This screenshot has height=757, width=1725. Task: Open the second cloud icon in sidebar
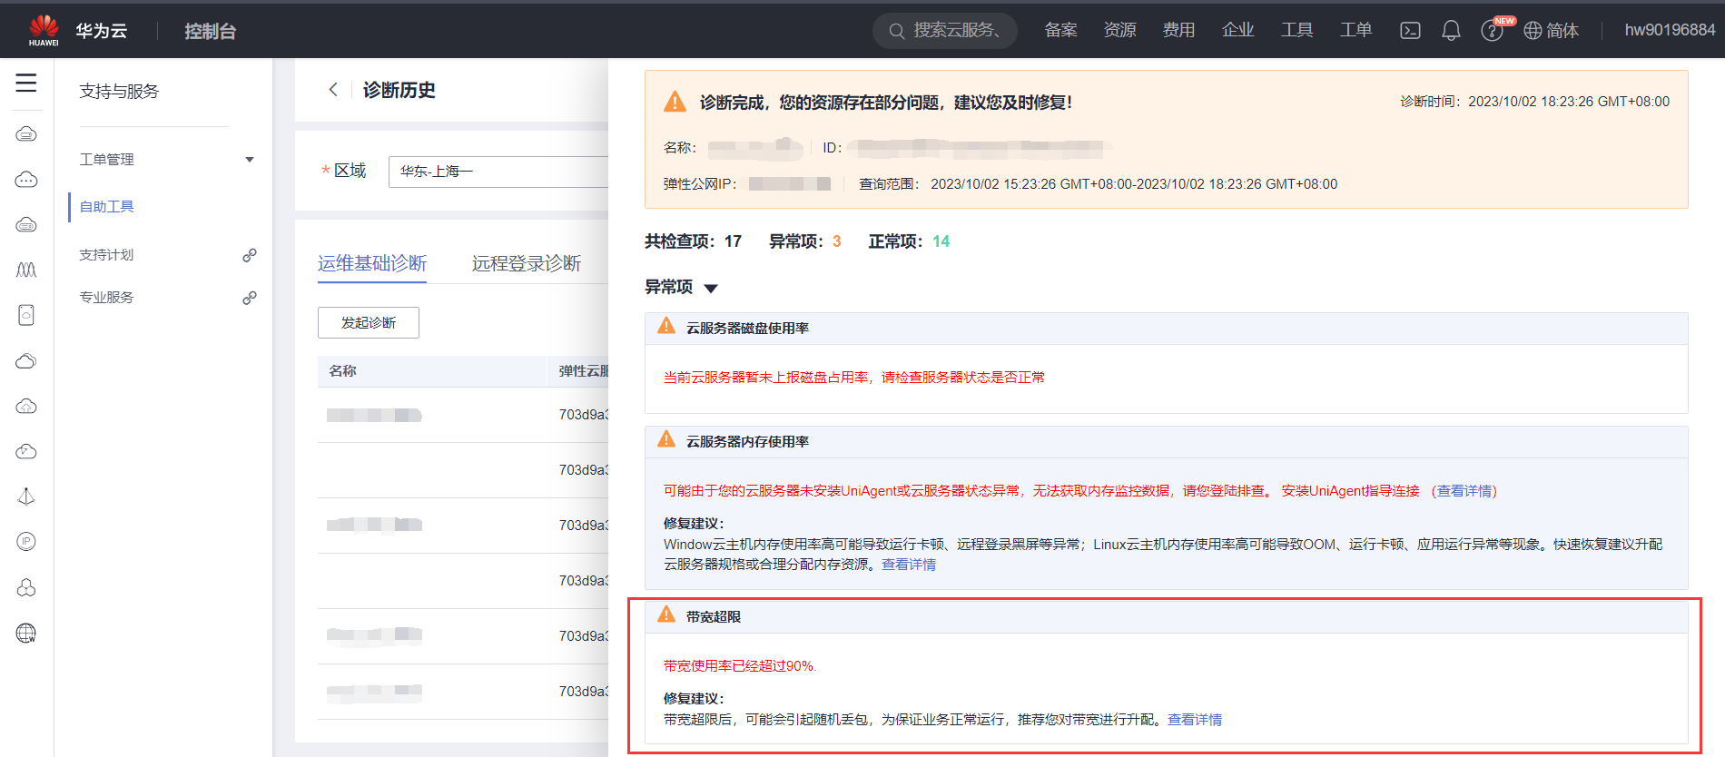tap(26, 180)
